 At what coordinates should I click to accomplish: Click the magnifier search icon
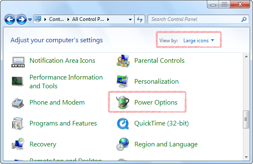click(x=244, y=19)
